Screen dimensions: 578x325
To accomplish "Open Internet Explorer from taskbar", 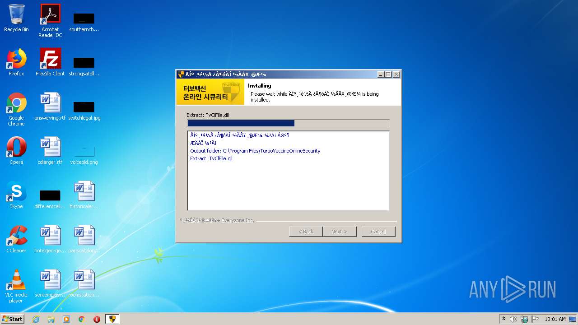I will pyautogui.click(x=36, y=319).
